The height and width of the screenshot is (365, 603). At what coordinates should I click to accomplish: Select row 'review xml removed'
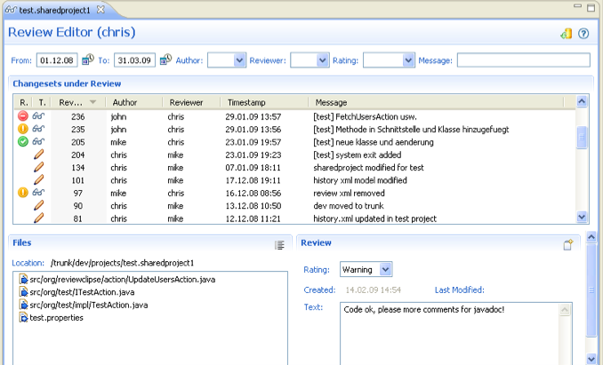coord(295,193)
